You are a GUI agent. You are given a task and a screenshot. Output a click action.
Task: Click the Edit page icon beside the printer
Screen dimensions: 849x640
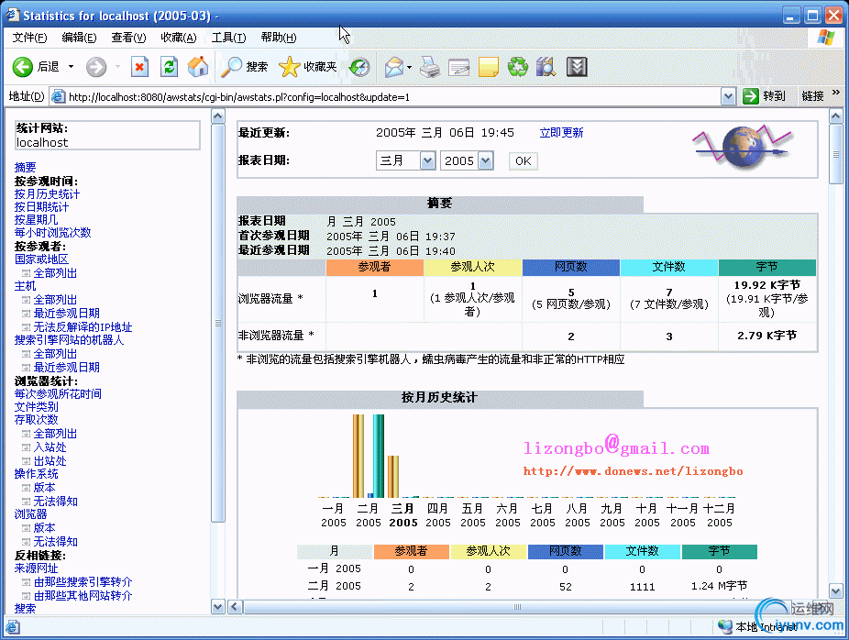(x=458, y=67)
